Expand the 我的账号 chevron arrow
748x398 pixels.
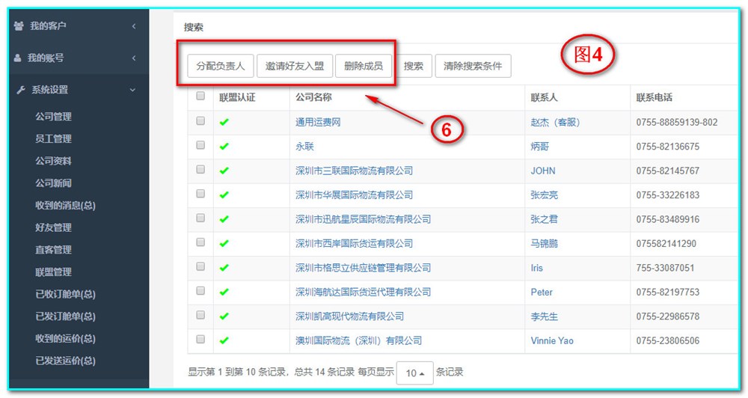point(134,58)
